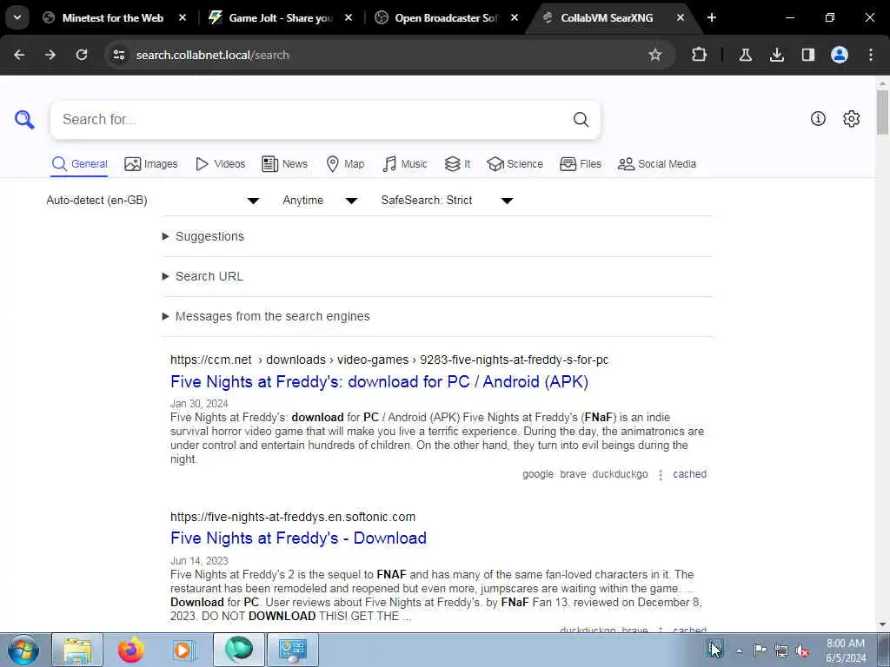The width and height of the screenshot is (890, 667).
Task: Reload the page with the refresh icon
Action: [x=82, y=55]
